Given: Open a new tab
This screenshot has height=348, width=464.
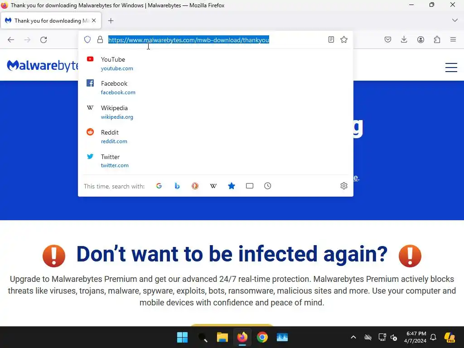Looking at the screenshot, I should tap(111, 21).
